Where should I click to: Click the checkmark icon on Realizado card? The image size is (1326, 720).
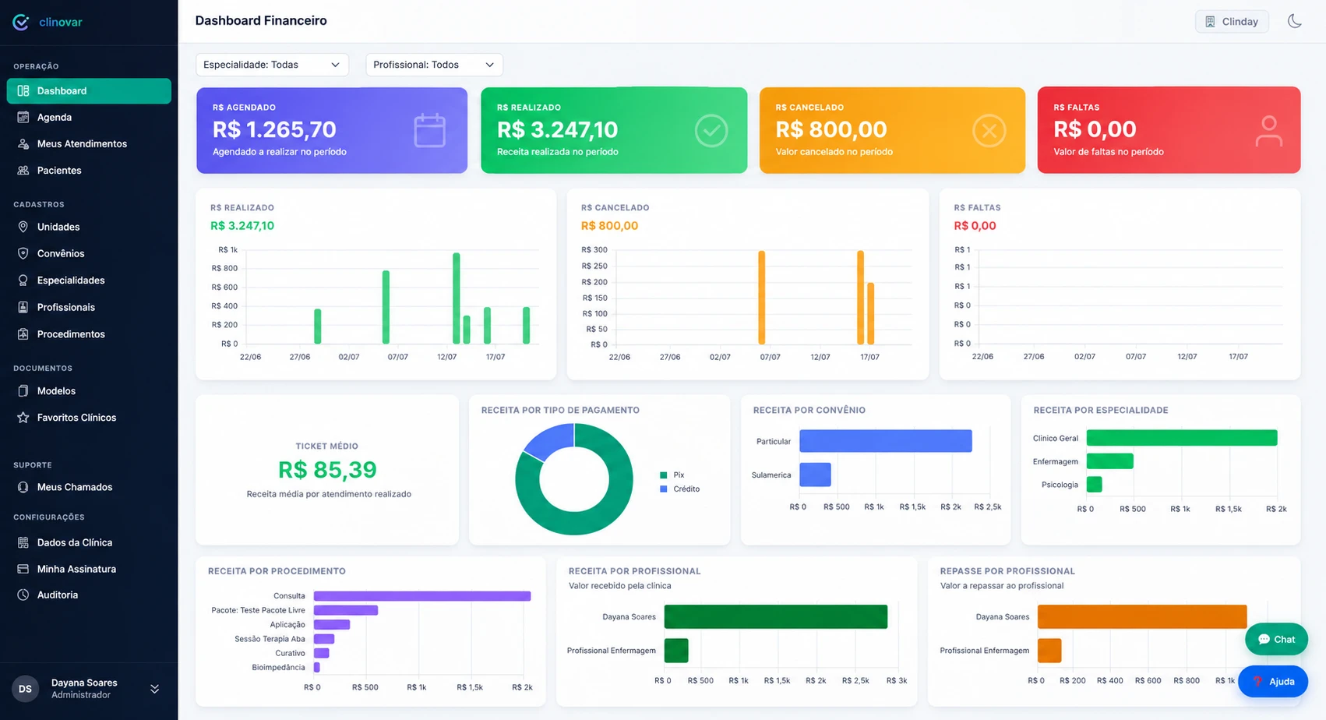click(711, 131)
